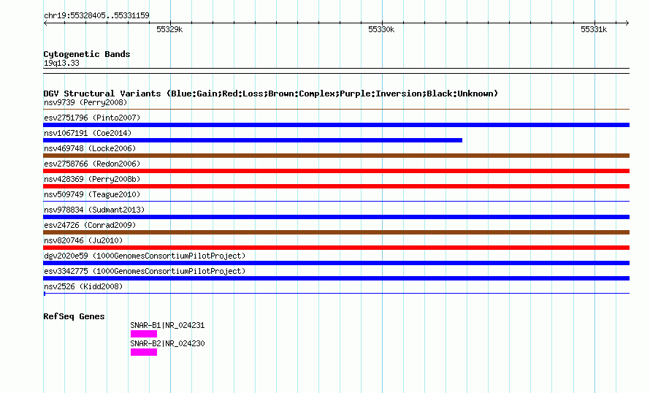Click the nsv820746 (Ju2010) label
650x393 pixels.
click(x=83, y=240)
